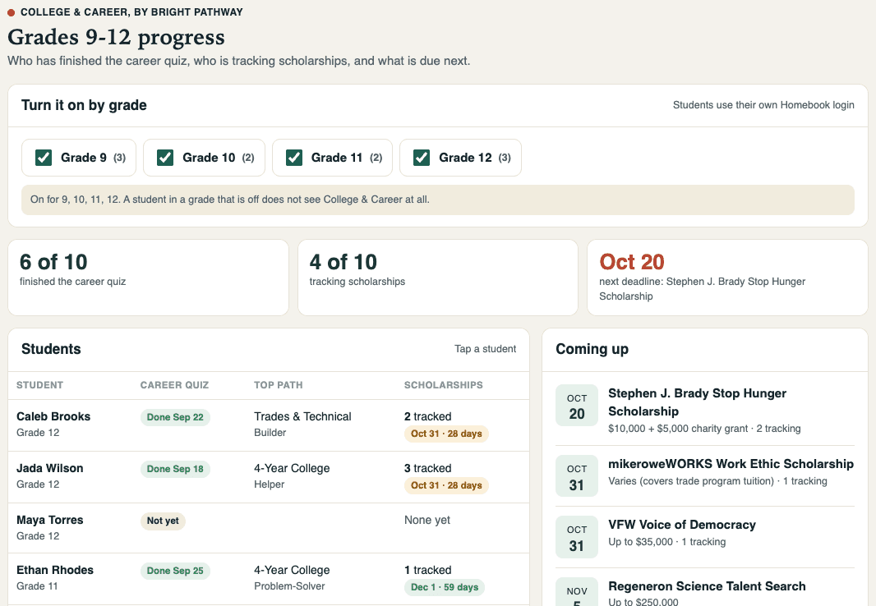The height and width of the screenshot is (606, 876).
Task: Click Students use their own Homebook login
Action: coord(763,105)
